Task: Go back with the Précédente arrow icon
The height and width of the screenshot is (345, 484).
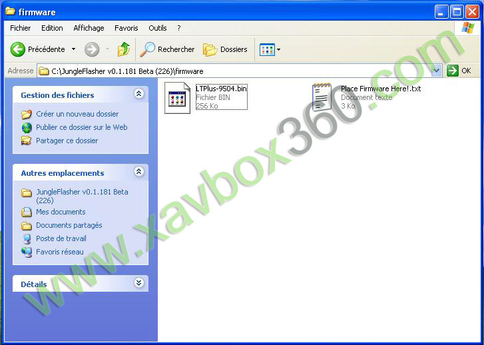Action: [17, 49]
